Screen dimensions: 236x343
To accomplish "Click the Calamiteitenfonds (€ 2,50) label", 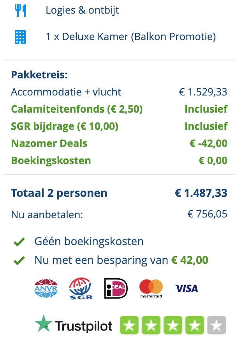I will tap(77, 109).
